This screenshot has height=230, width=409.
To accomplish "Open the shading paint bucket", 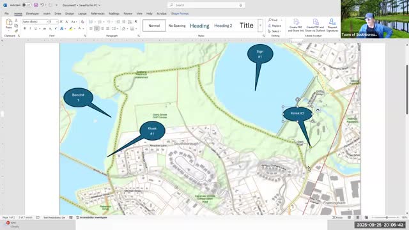I will point(124,28).
